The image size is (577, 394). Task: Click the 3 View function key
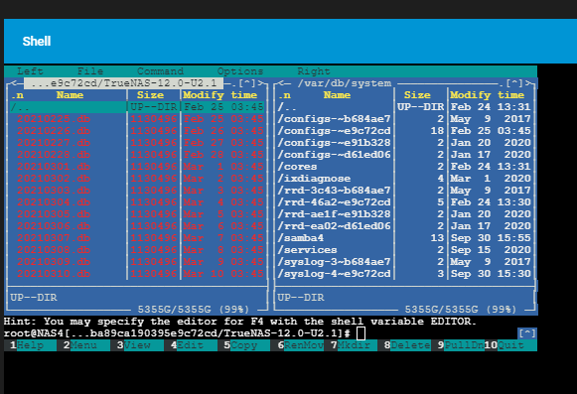pyautogui.click(x=137, y=345)
